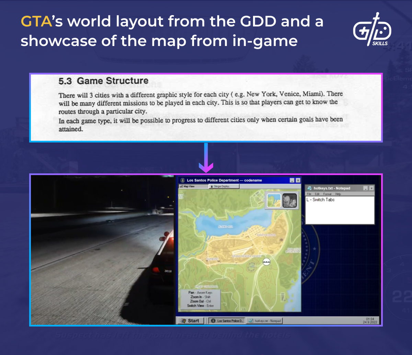
Task: Click the Notepad icon on the hotkeys.txt taskbar entry
Action: click(250, 321)
